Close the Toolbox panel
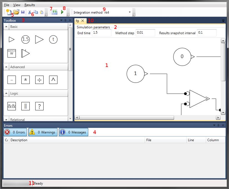Screen dimensions: 229x189 coord(70,20)
